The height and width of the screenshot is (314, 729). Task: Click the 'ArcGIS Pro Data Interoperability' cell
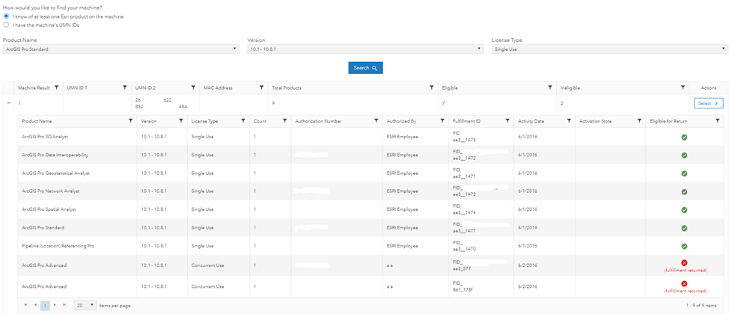tap(55, 156)
